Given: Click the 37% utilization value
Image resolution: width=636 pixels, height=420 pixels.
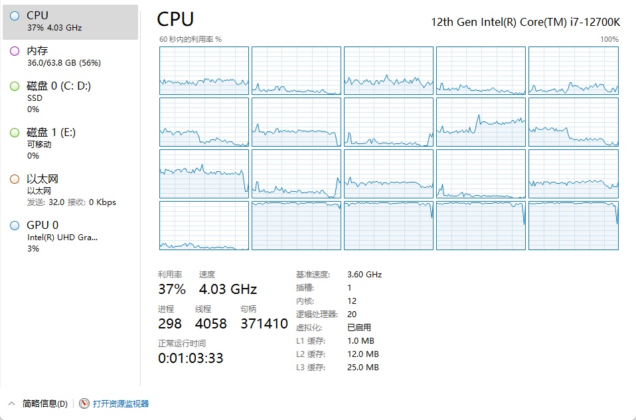Looking at the screenshot, I should (171, 289).
